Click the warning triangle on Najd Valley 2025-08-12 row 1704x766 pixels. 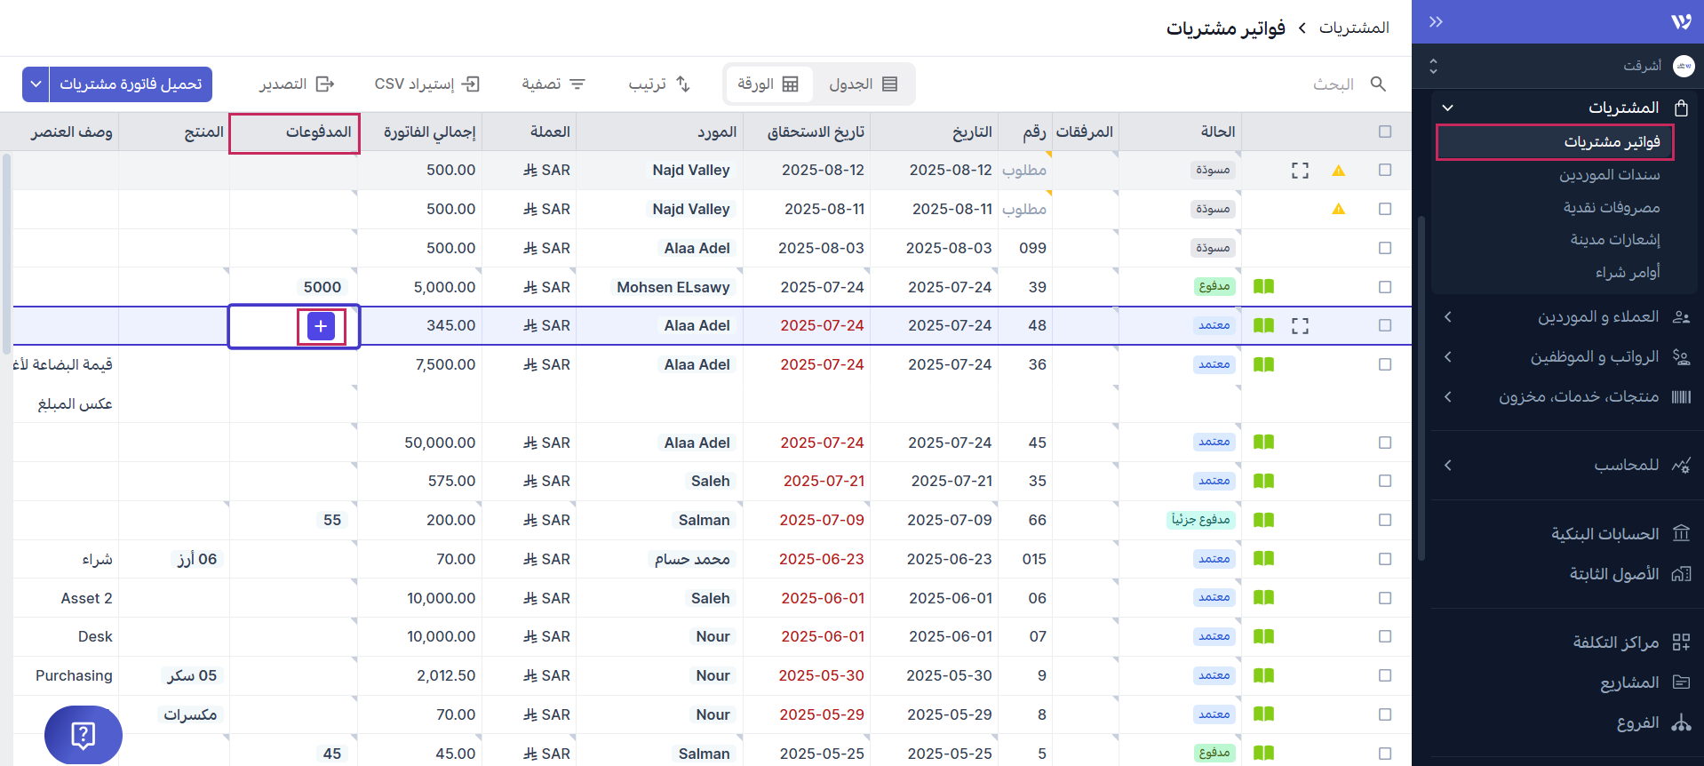click(x=1338, y=171)
